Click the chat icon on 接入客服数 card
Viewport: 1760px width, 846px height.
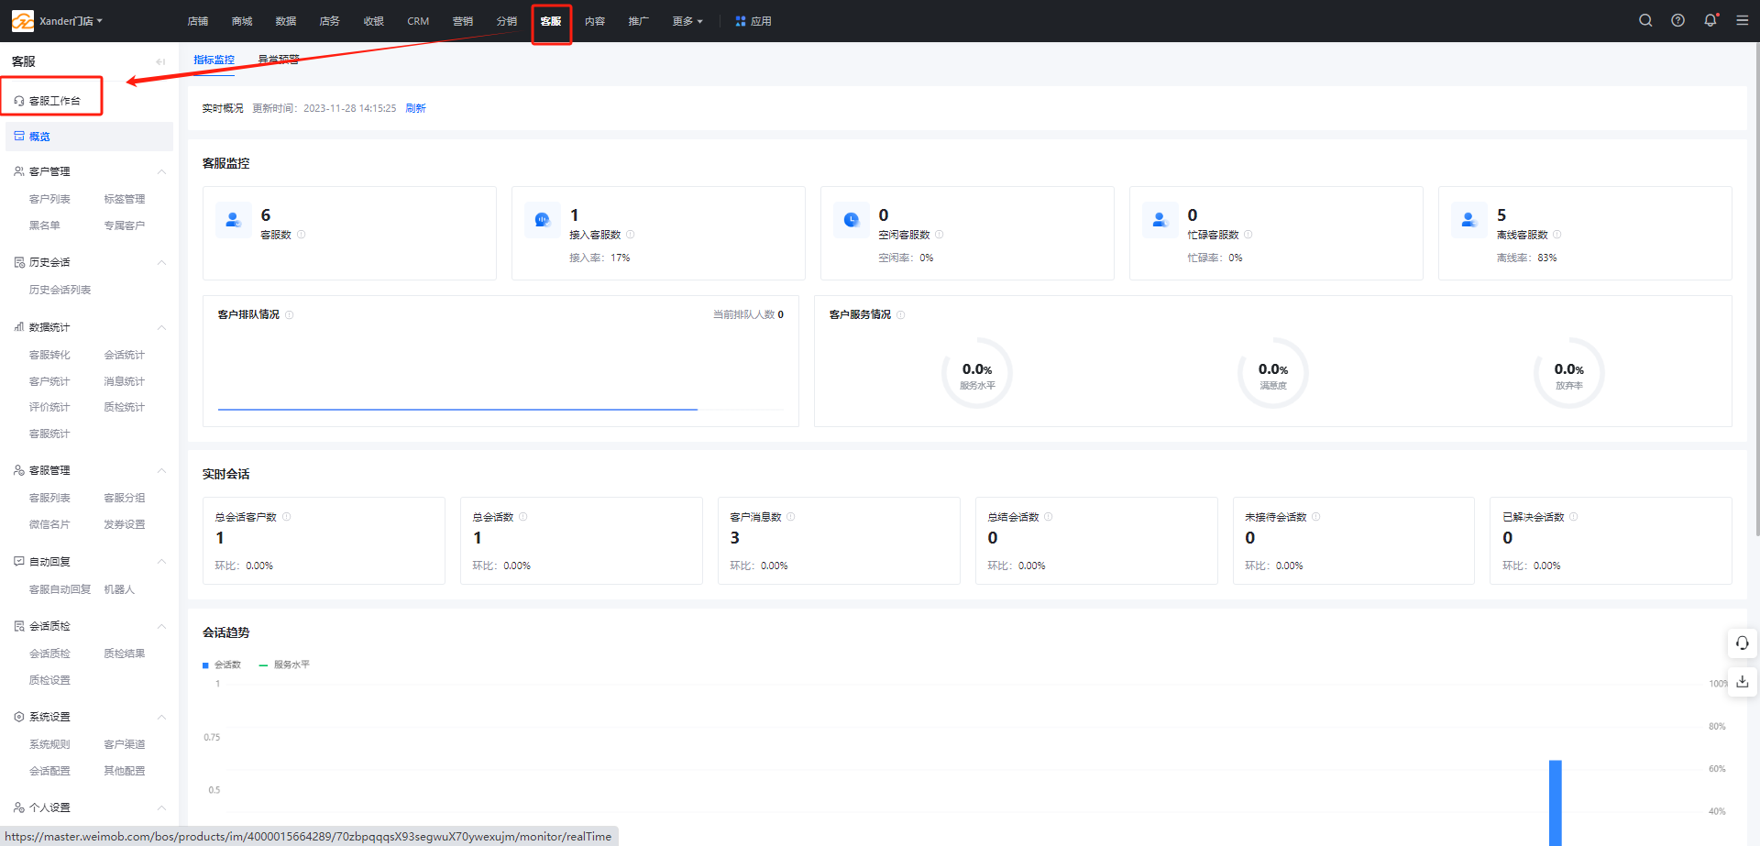pos(542,220)
